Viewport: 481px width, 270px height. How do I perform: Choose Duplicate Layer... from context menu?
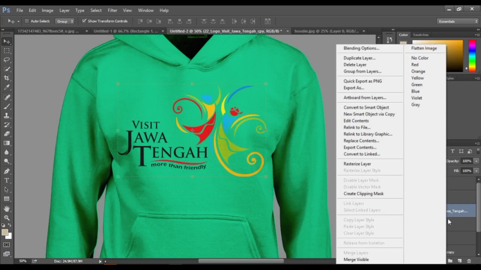tap(359, 58)
